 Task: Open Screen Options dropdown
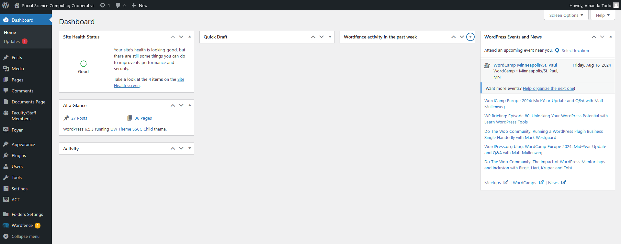pyautogui.click(x=566, y=15)
